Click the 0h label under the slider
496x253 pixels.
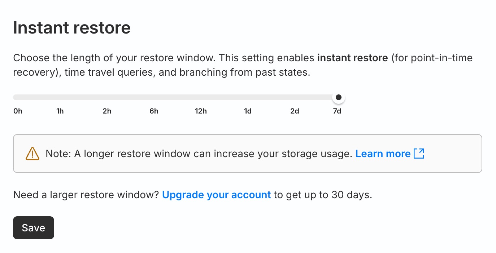point(18,111)
